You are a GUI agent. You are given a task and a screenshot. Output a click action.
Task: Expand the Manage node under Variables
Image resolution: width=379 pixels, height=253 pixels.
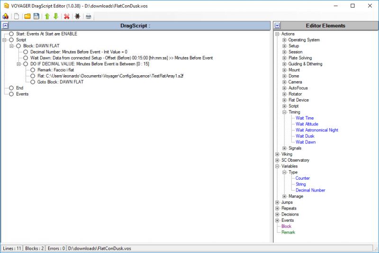point(285,196)
